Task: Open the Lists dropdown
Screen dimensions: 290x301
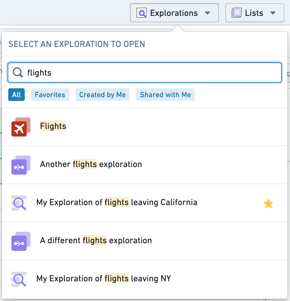Action: 254,13
